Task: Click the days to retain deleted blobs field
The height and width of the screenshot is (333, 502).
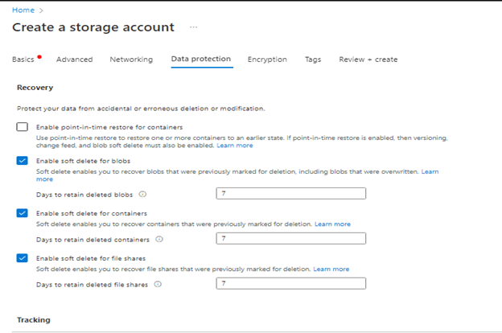Action: (290, 194)
